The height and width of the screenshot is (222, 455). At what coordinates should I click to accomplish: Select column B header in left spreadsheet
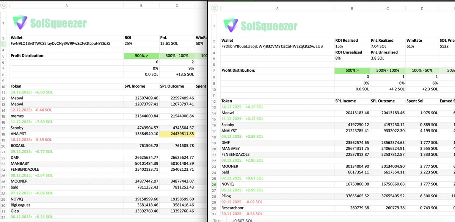pos(141,5)
